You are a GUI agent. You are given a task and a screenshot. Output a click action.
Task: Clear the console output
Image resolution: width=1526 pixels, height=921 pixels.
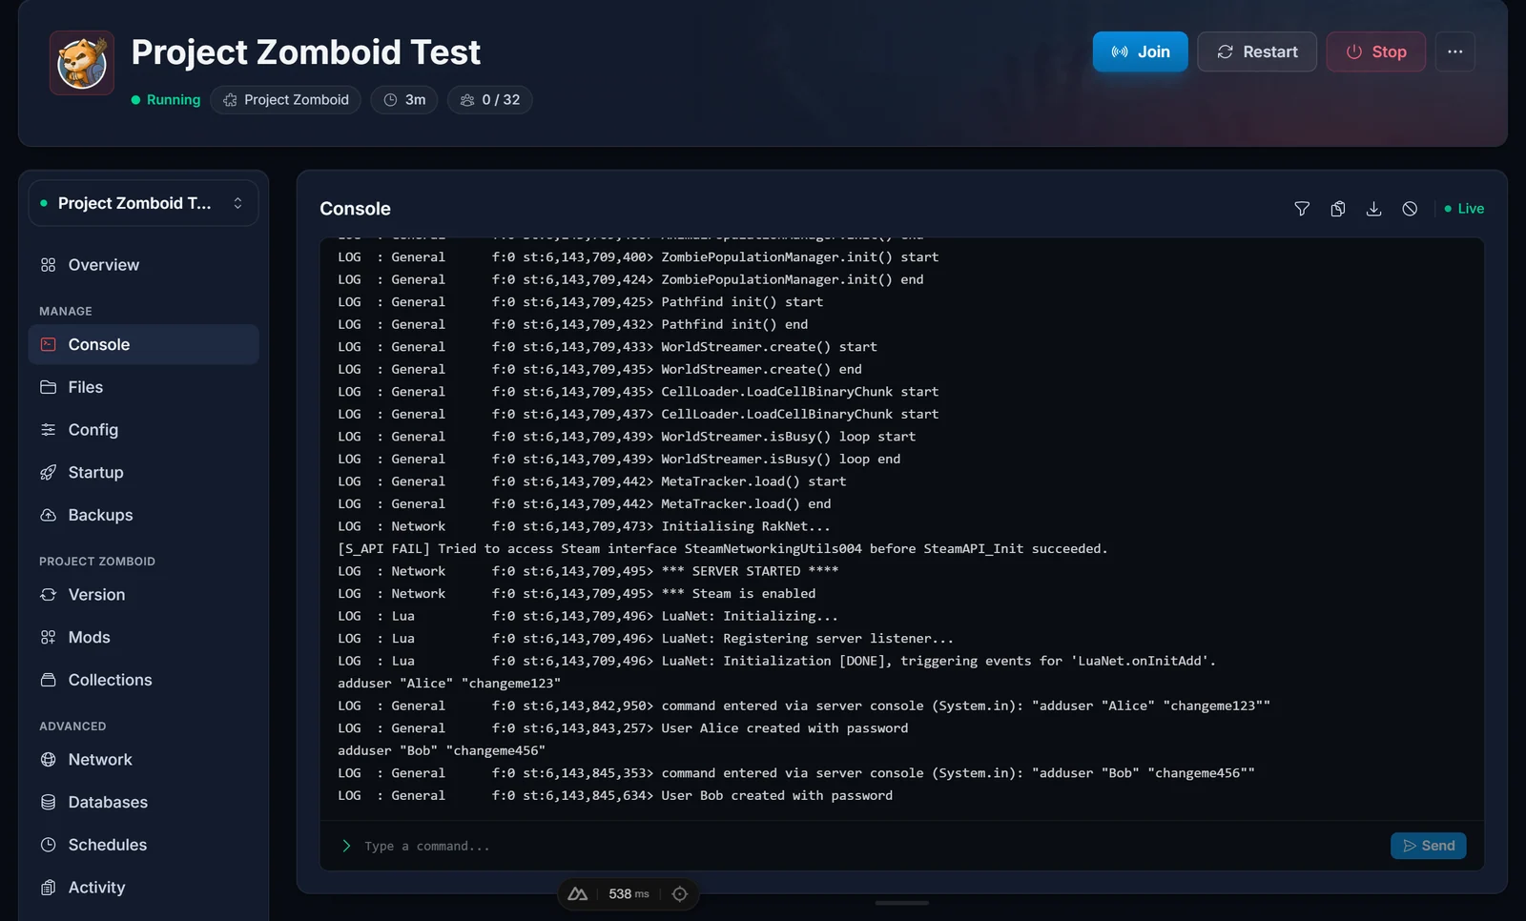coord(1410,209)
